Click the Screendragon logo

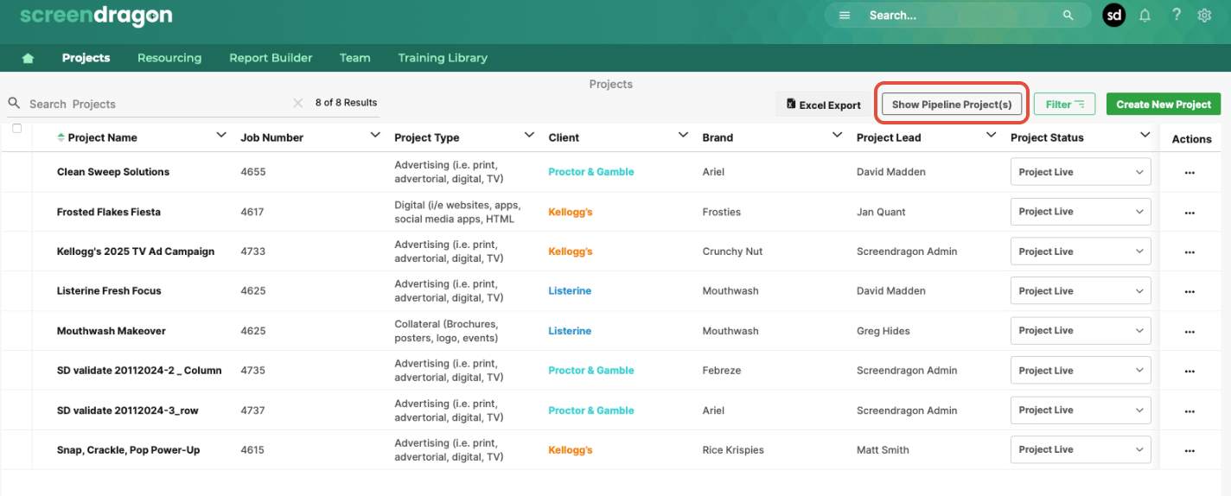(x=95, y=16)
